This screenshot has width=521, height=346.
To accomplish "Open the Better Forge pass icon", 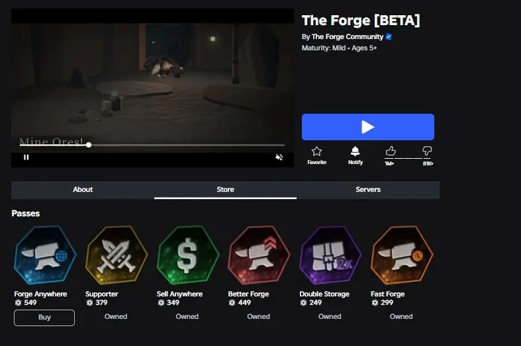I will click(259, 255).
